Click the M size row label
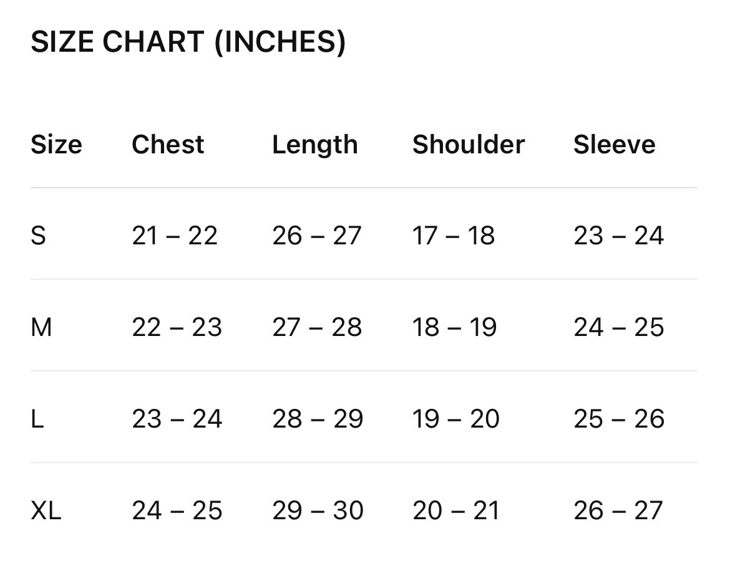 tap(41, 327)
